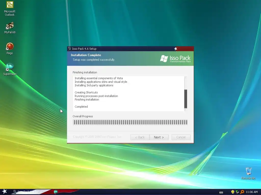Screen dimensions: 261x195
Task: Click the greyed Cancel button
Action: coord(181,137)
